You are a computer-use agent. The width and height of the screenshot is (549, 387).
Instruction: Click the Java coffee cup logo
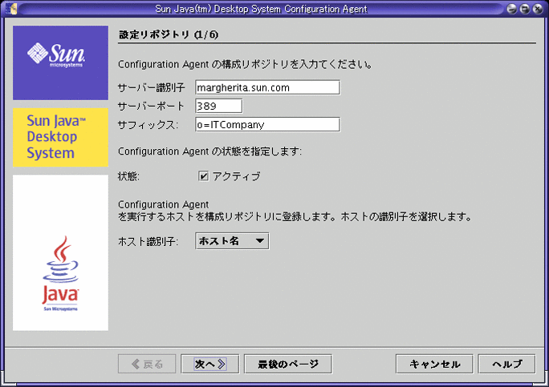coord(60,274)
